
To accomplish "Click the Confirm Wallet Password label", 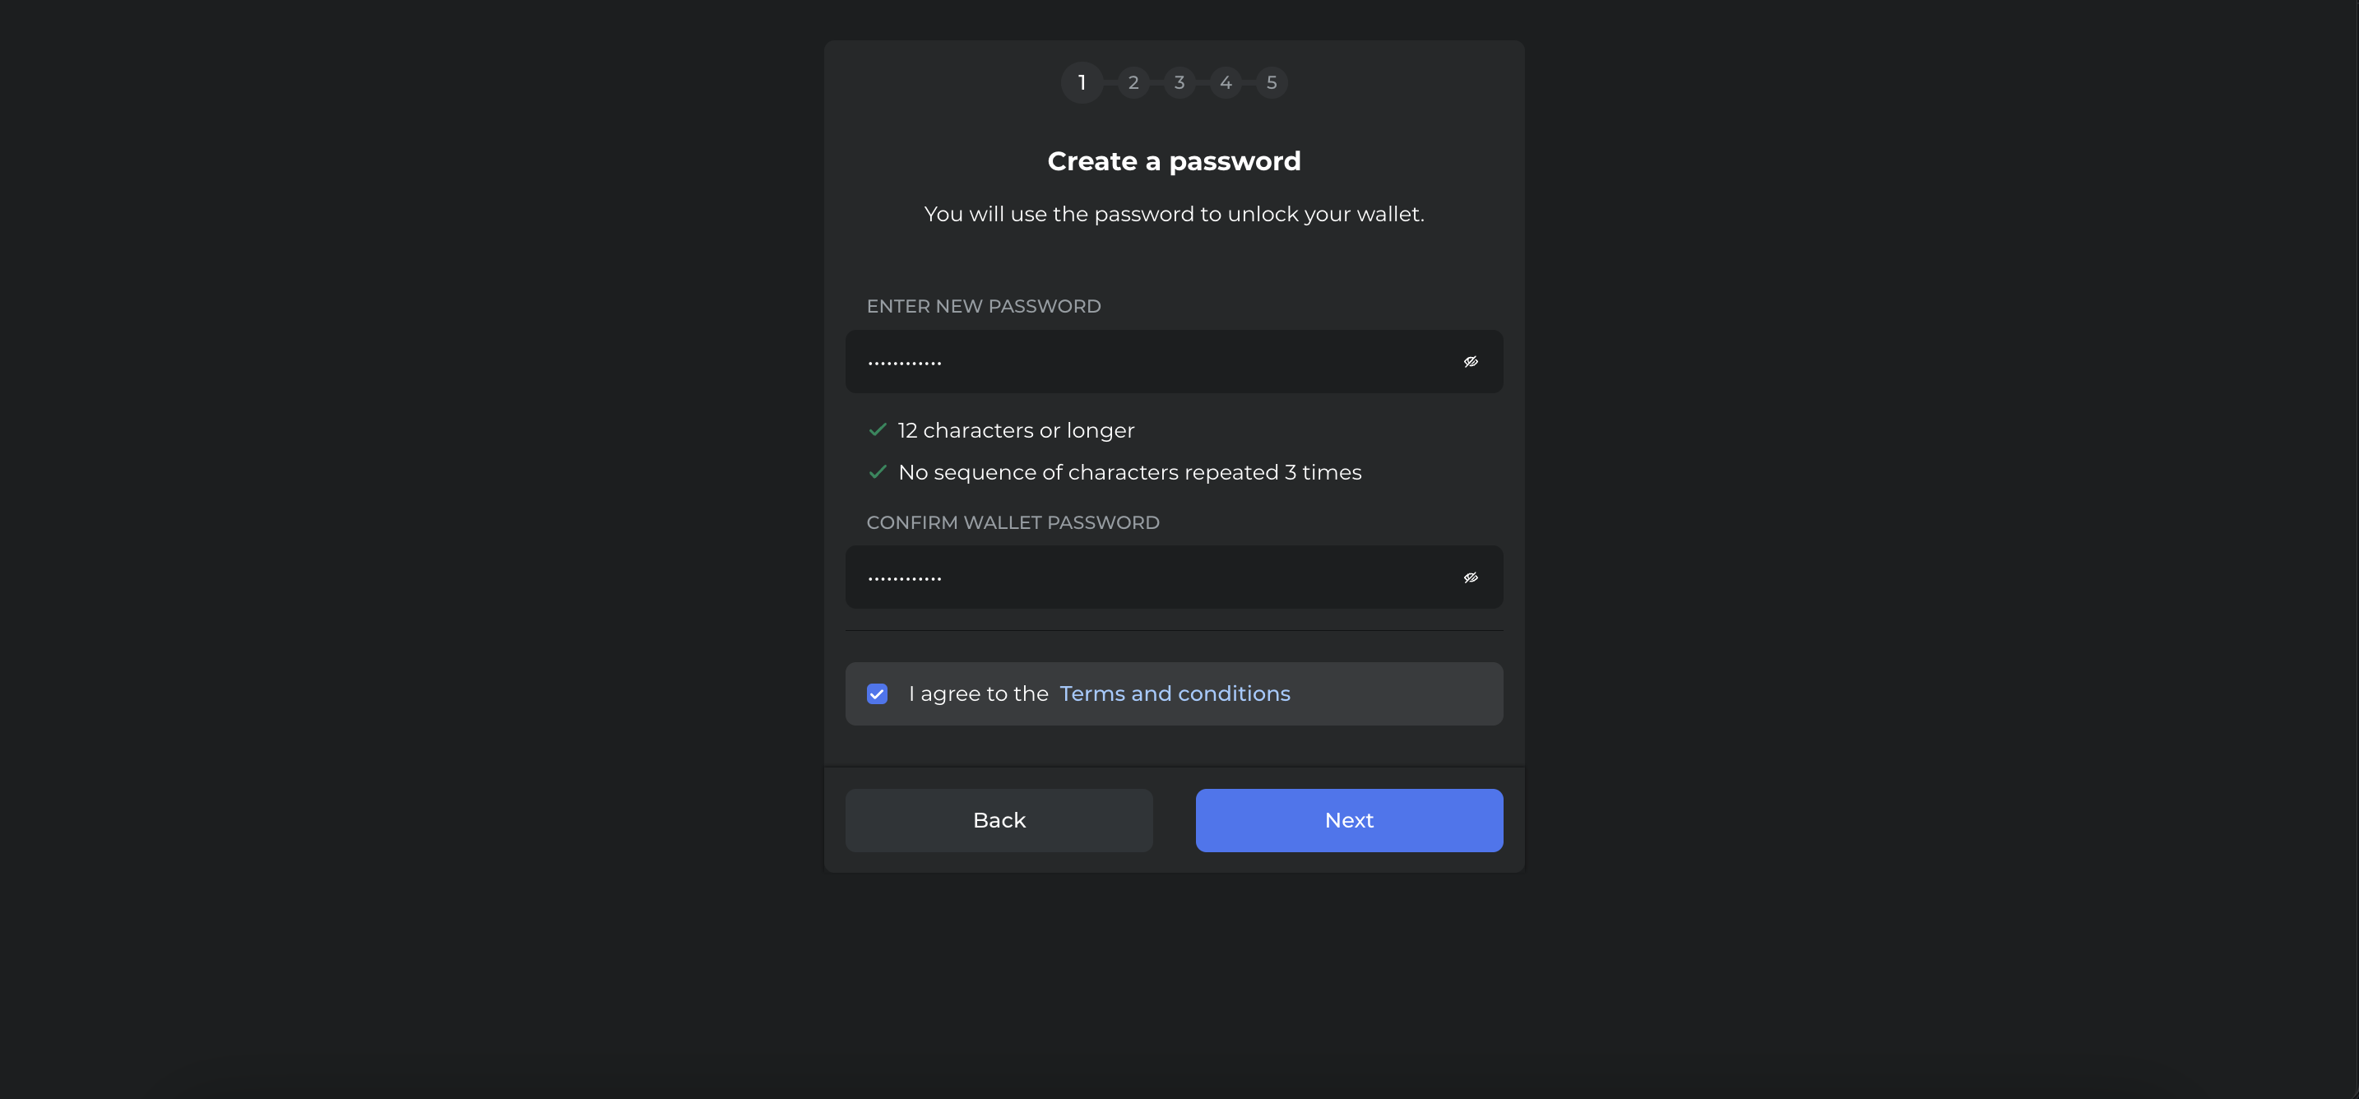I will coord(1013,522).
